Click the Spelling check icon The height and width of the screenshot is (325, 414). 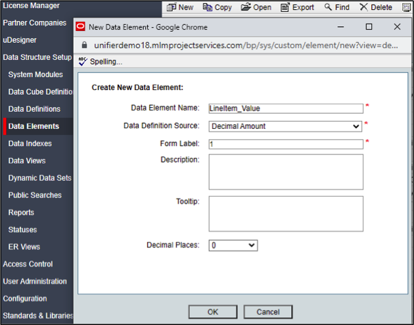coord(83,62)
